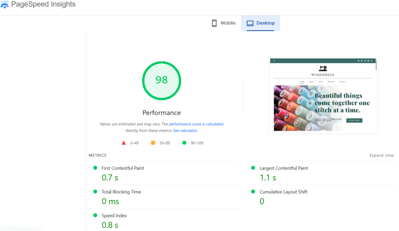Click the scrollbar in the site preview

coord(376,65)
